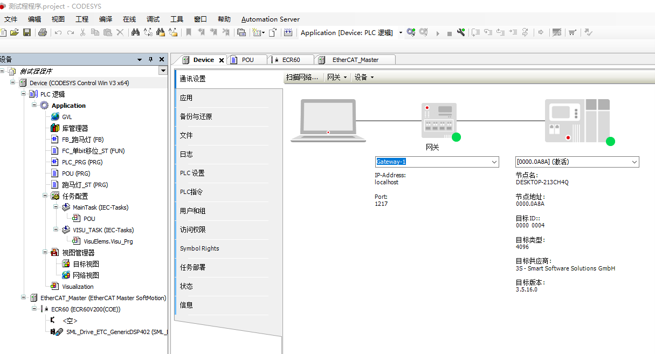Screen dimensions: 655x354
Task: Collapse the PLC 逻辑 tree node
Action: tap(24, 94)
